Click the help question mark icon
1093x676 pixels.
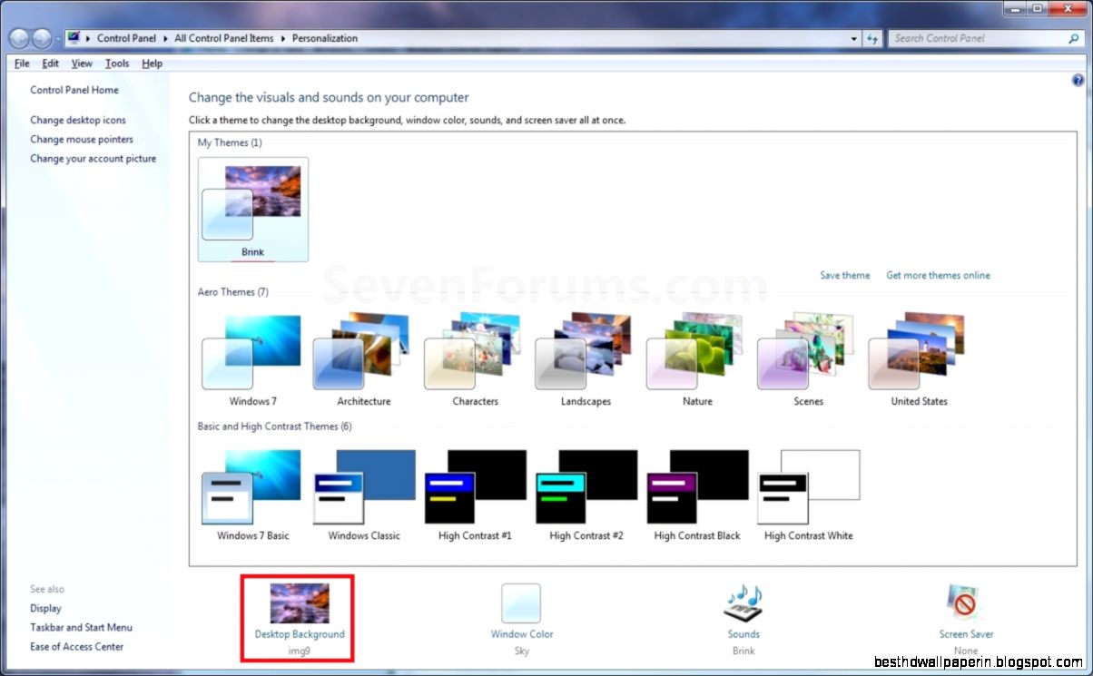[1078, 80]
